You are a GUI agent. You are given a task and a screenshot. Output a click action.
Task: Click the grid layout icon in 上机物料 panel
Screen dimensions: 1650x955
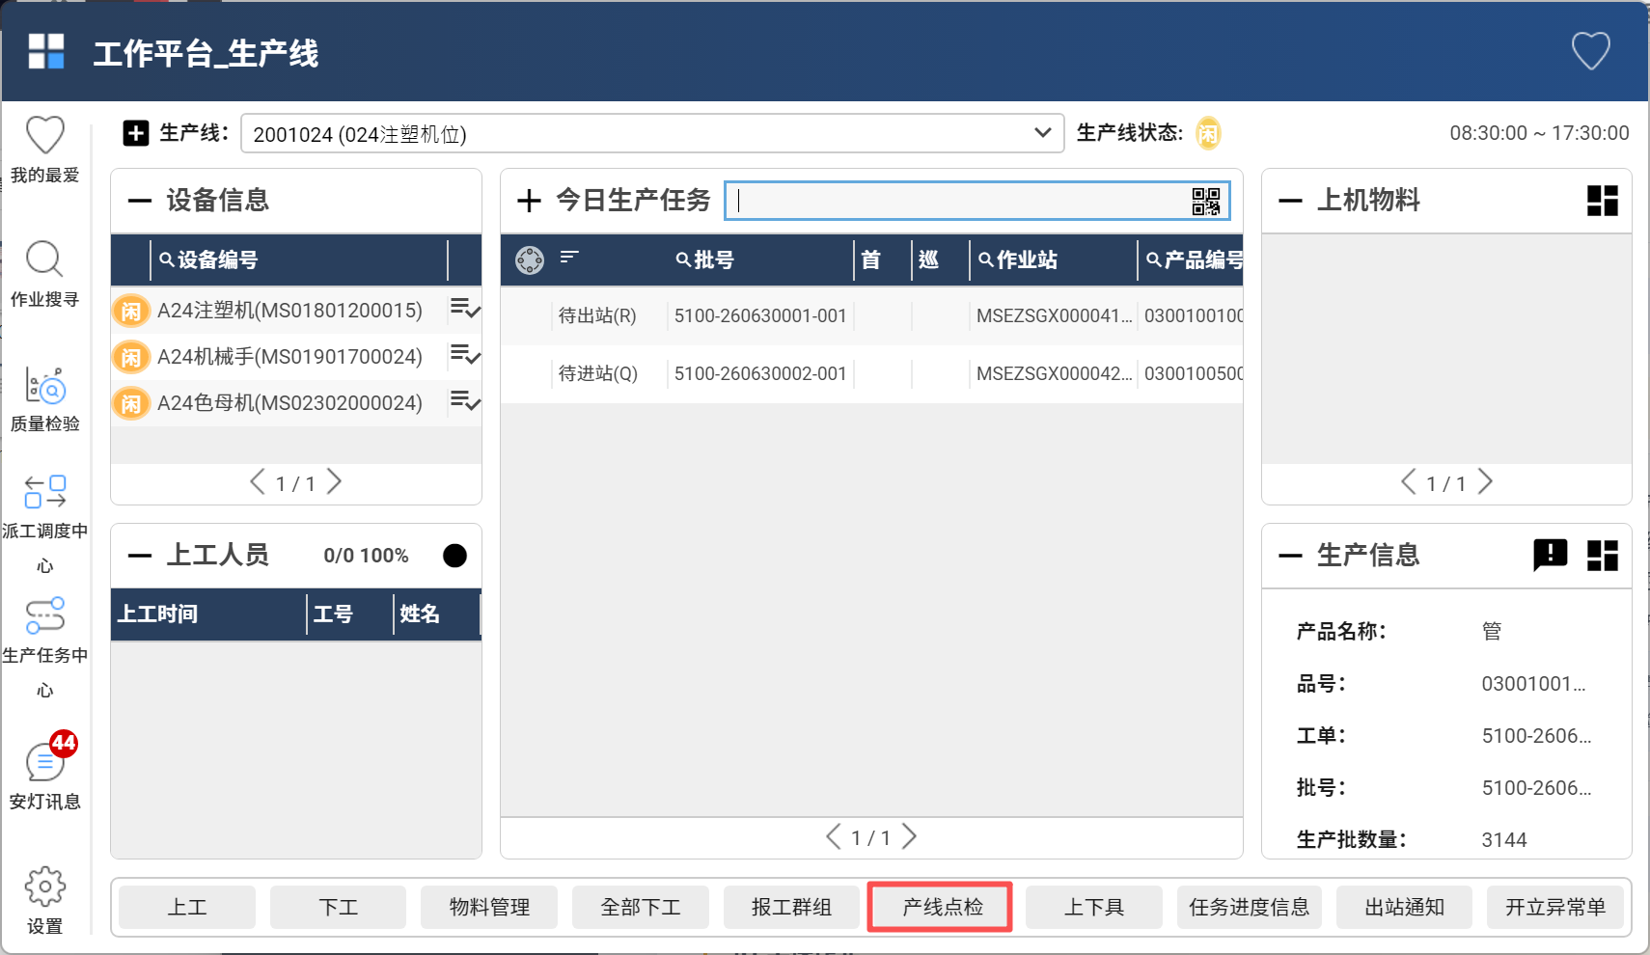pyautogui.click(x=1603, y=201)
